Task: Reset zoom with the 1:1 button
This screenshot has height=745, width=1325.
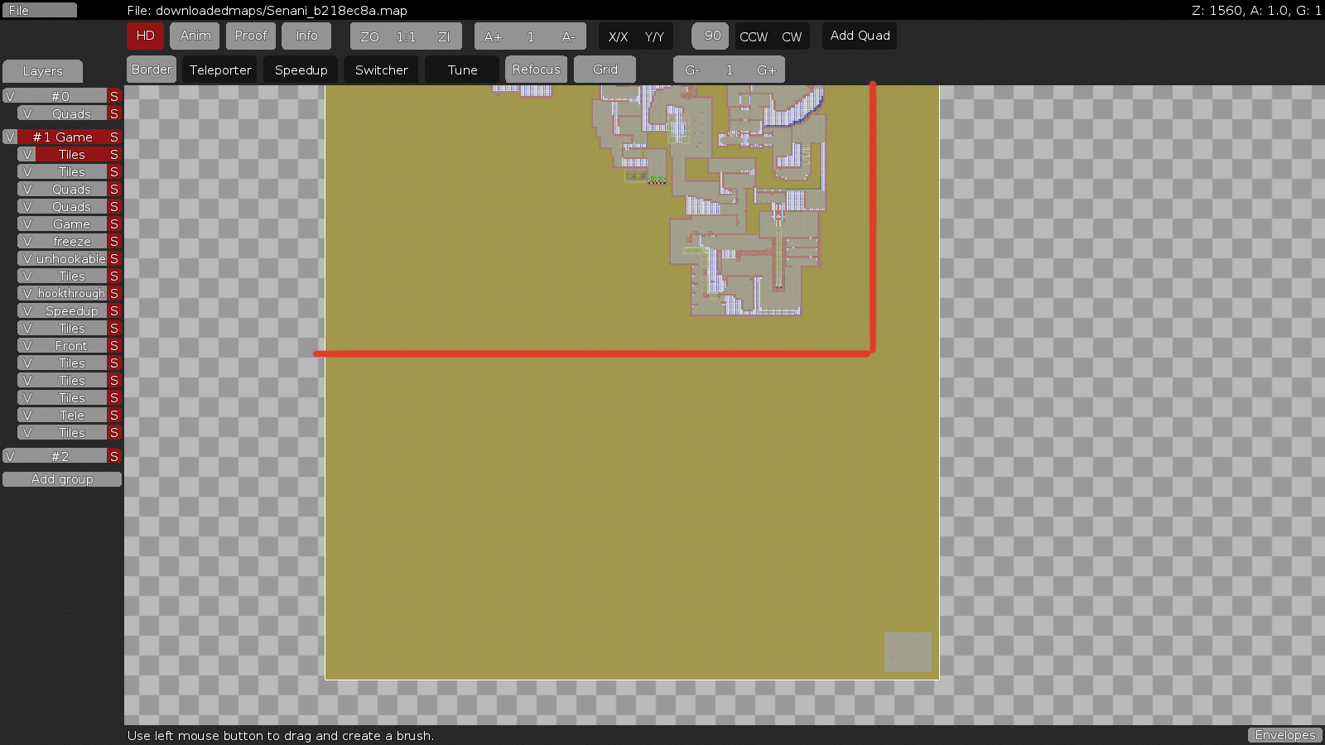Action: tap(405, 36)
